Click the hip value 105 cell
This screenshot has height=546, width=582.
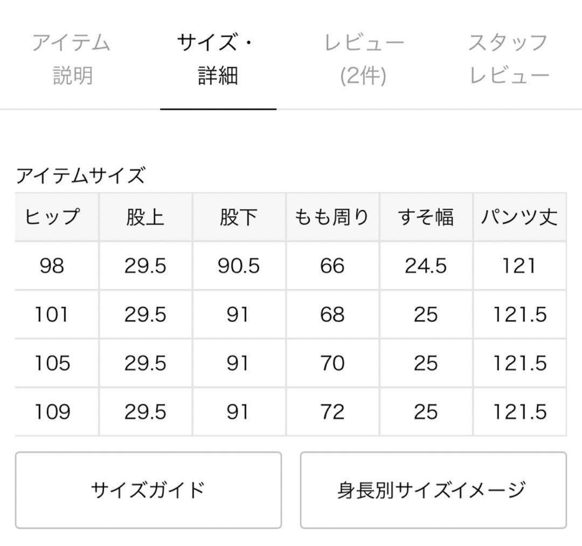coord(52,363)
